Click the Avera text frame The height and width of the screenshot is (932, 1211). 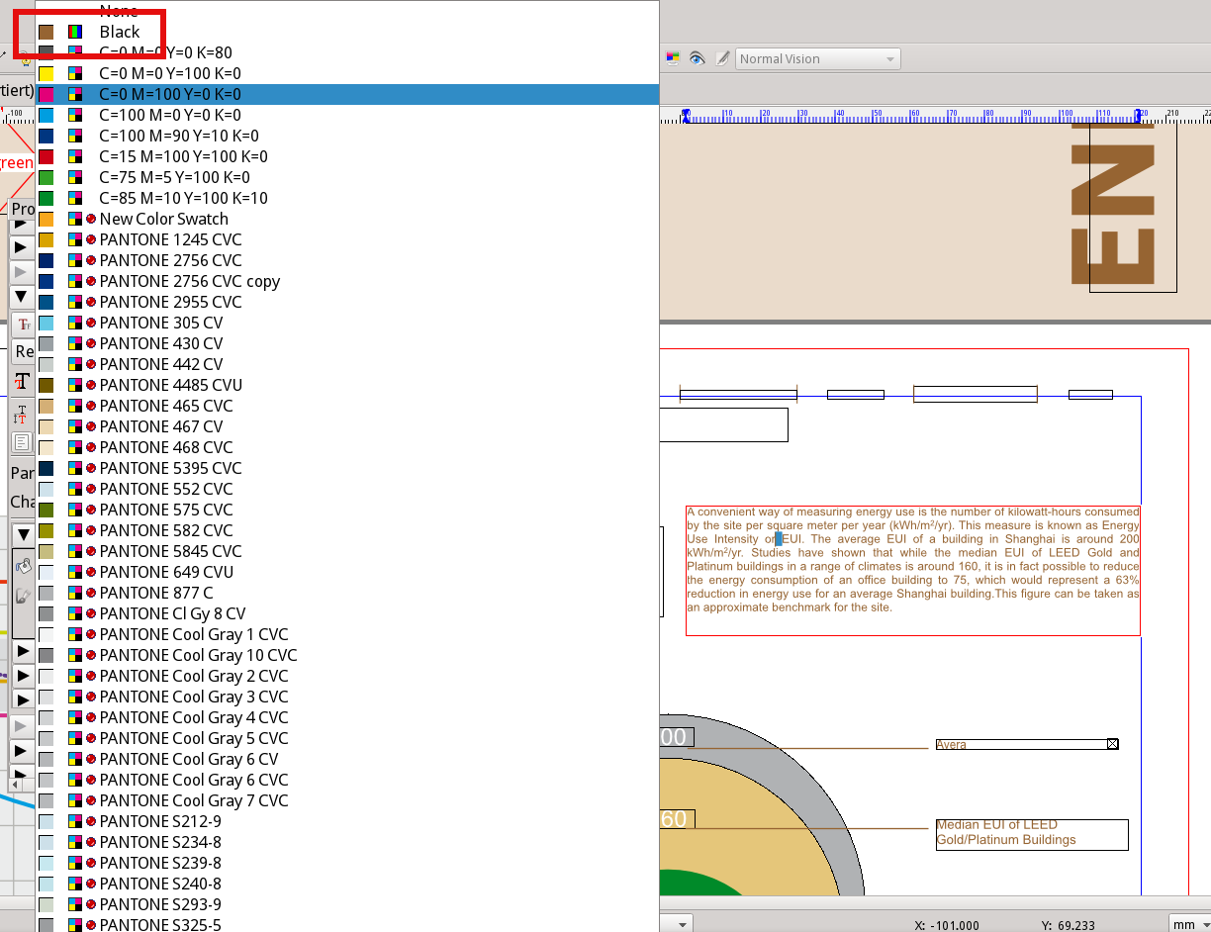click(x=1019, y=744)
